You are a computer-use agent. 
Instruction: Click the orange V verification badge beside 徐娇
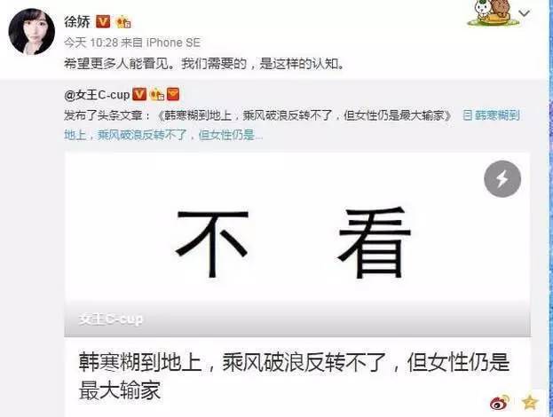[x=103, y=22]
